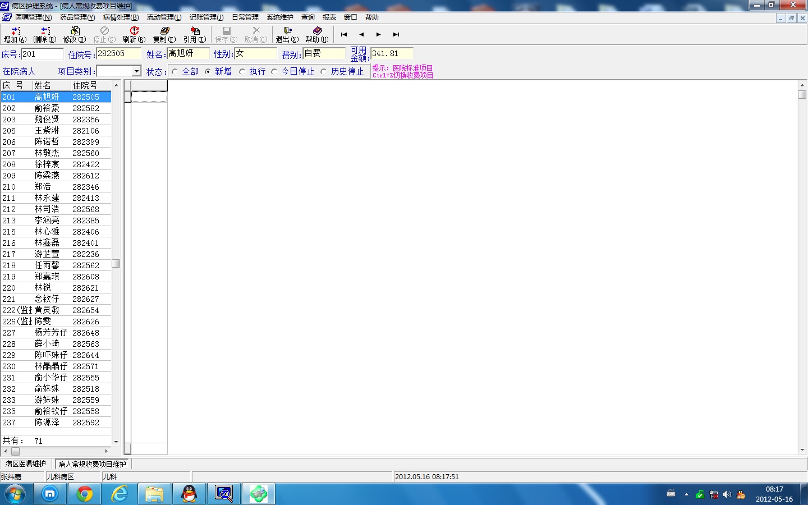808x505 pixels.
Task: Open the 窗口 menu
Action: 351,17
